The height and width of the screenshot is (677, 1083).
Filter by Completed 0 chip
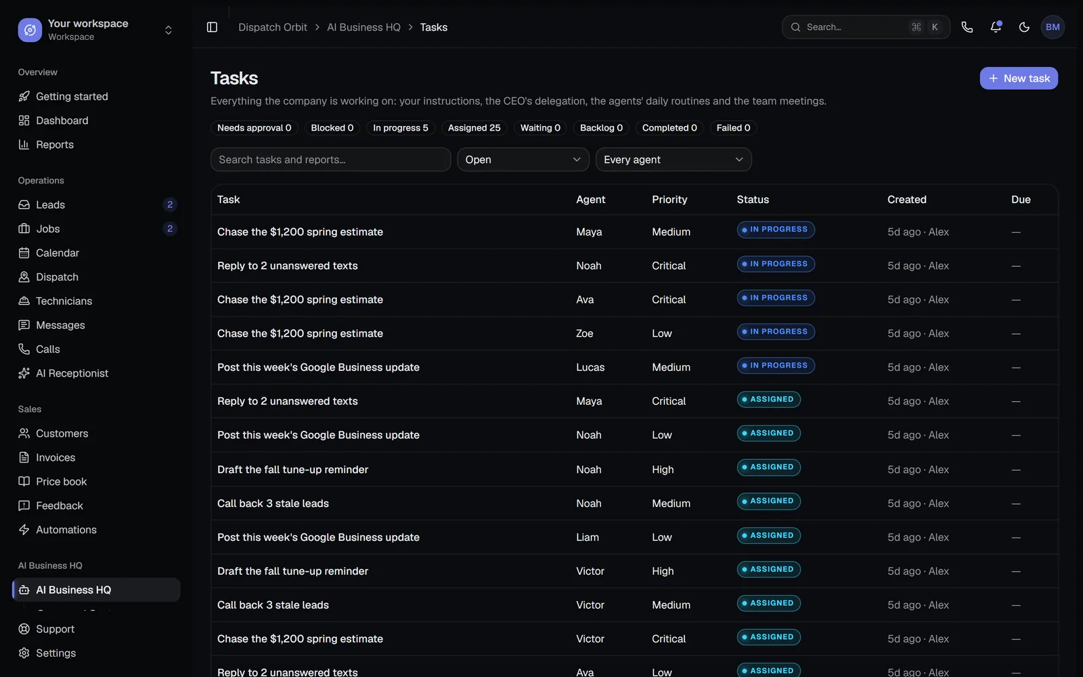[x=669, y=128]
